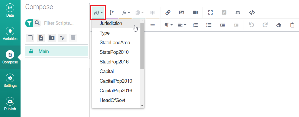The image size is (299, 117).
Task: Toggle the script filter funnel button
Action: click(x=29, y=23)
